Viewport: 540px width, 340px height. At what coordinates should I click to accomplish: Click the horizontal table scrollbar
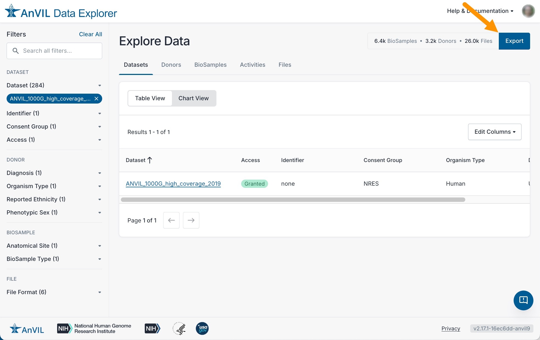pos(293,200)
